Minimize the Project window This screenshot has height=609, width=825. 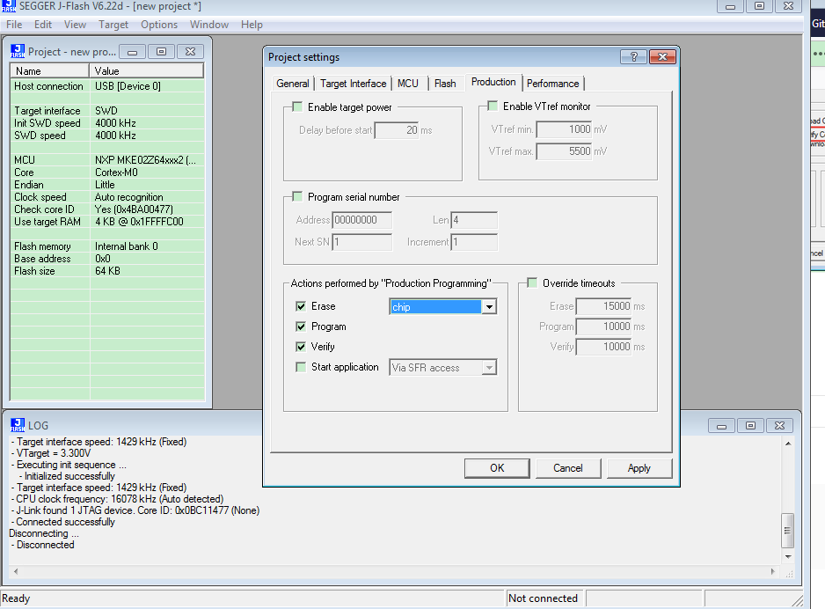point(133,52)
